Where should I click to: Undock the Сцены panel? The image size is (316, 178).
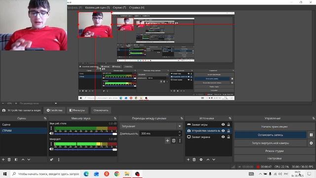pyautogui.click(x=45, y=118)
